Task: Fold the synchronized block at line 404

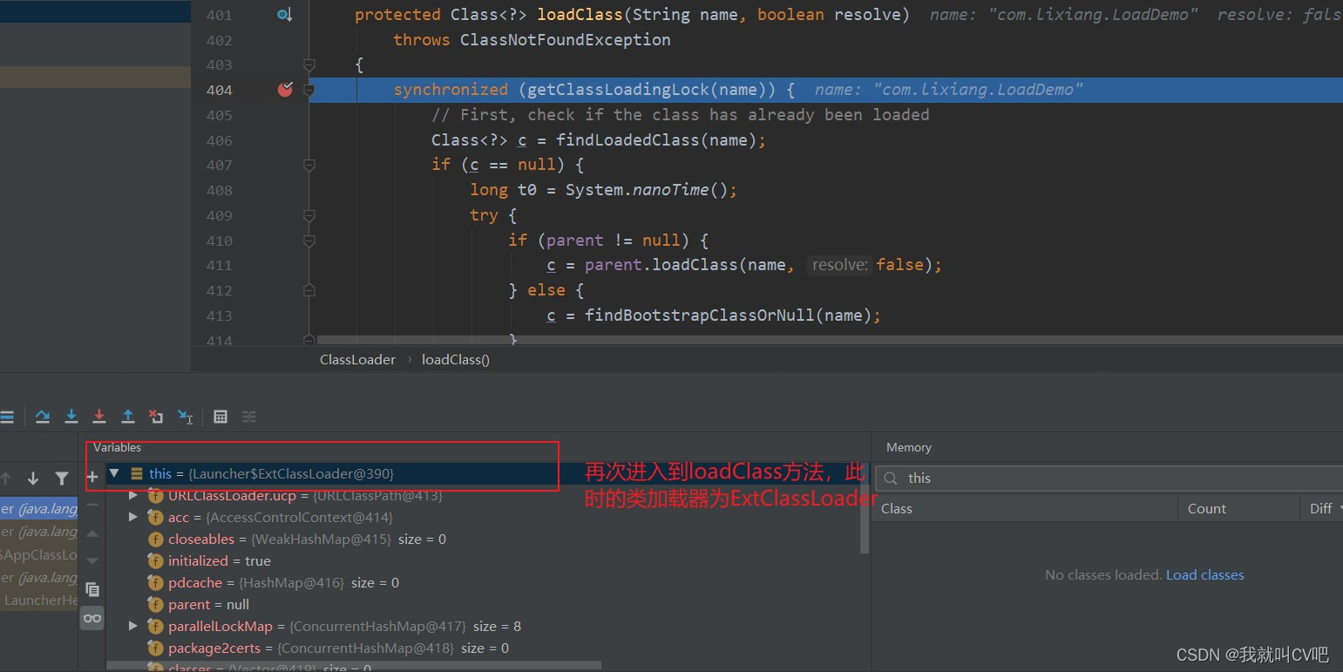Action: pos(309,90)
